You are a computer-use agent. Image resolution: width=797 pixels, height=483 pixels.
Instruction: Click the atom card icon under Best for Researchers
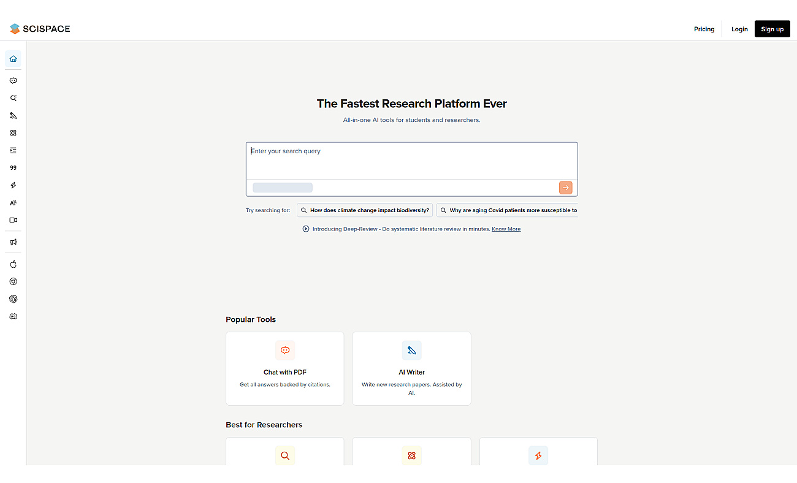click(x=412, y=455)
